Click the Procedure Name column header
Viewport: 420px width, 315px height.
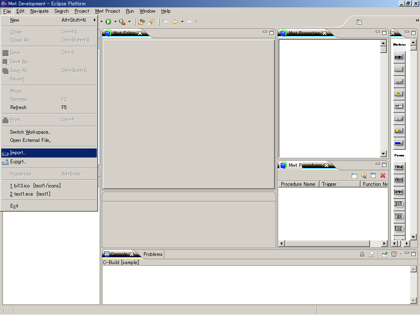tap(299, 184)
